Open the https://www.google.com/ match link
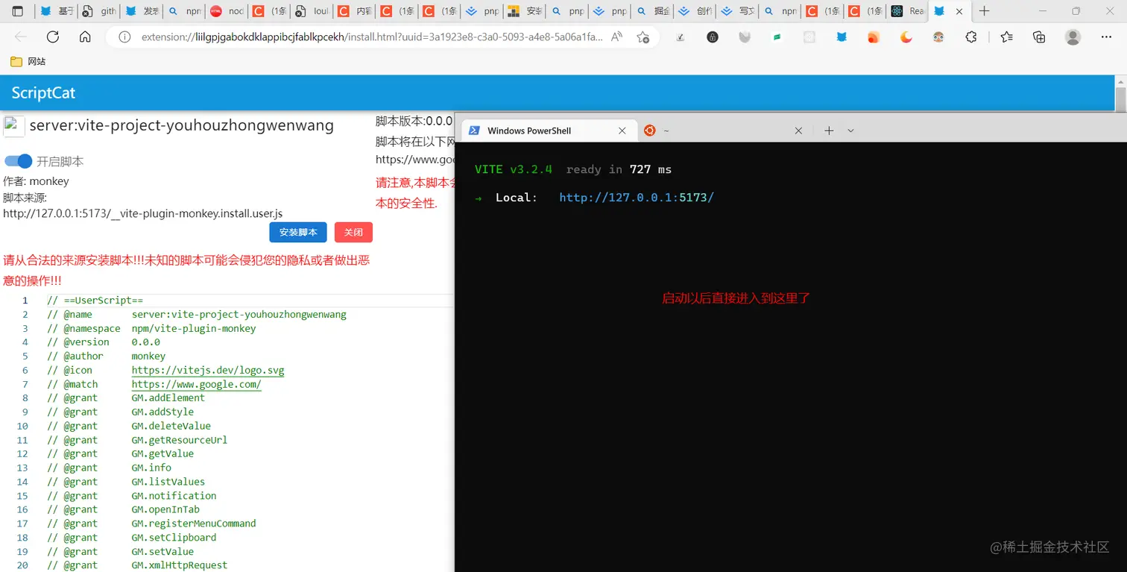The width and height of the screenshot is (1127, 572). point(197,384)
